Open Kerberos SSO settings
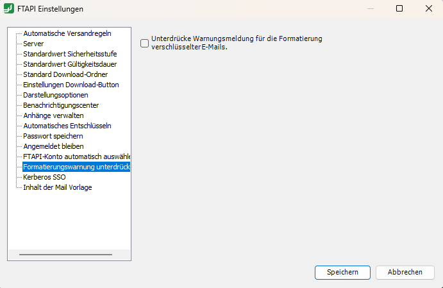 [x=44, y=177]
